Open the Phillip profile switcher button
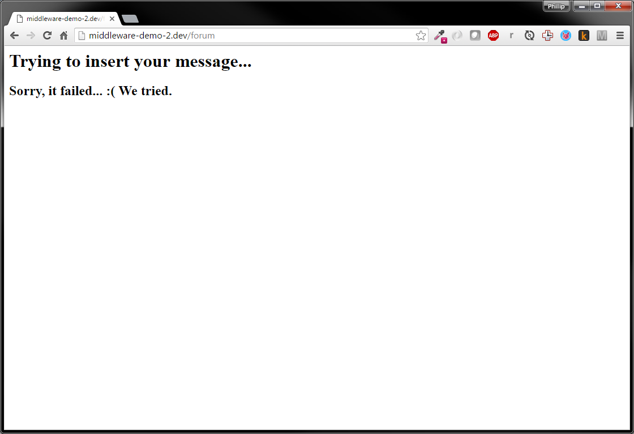634x434 pixels. (x=556, y=6)
